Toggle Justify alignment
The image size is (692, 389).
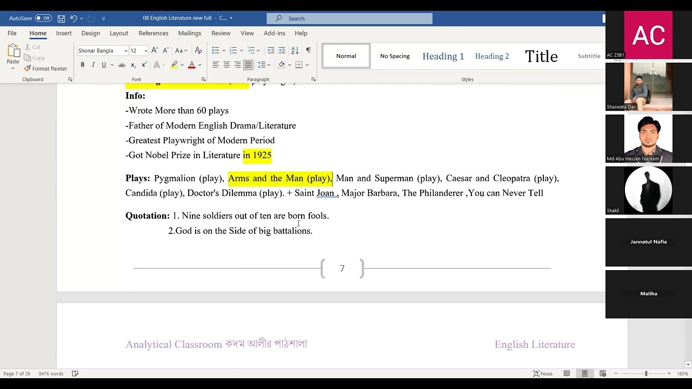248,65
